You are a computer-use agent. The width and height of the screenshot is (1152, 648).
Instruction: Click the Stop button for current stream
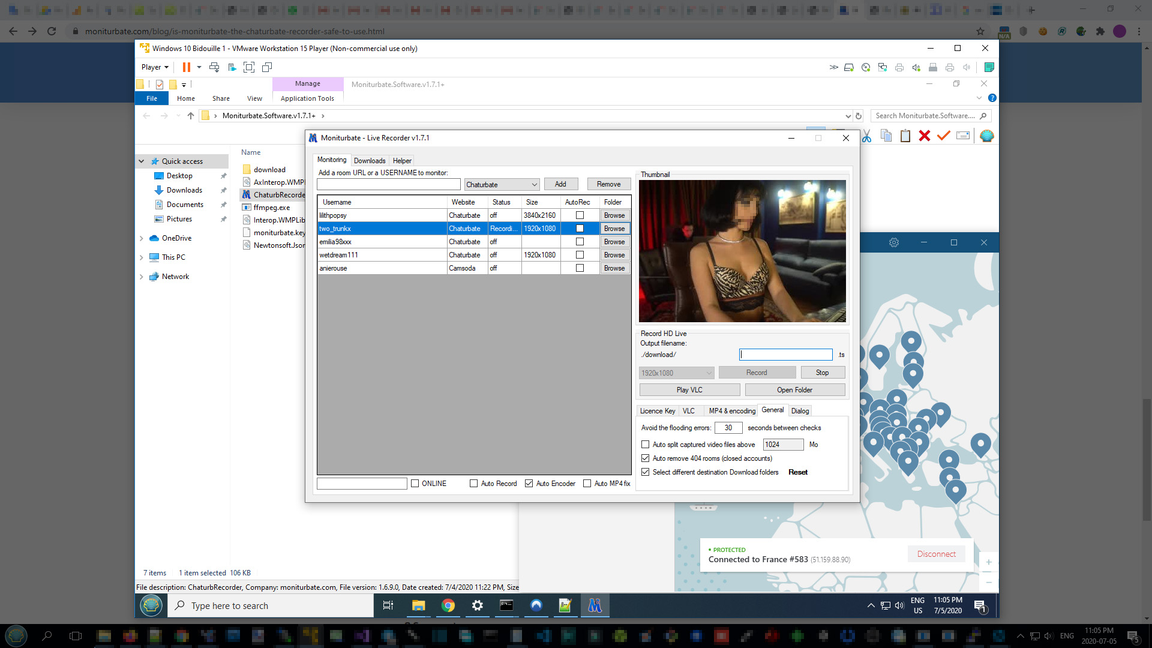821,373
